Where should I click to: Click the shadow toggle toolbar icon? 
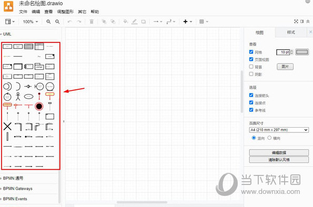[x=143, y=22]
